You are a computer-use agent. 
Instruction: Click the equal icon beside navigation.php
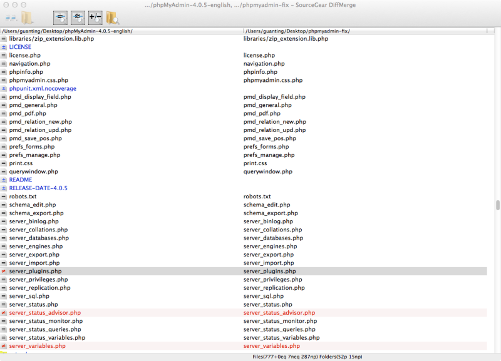(4, 64)
